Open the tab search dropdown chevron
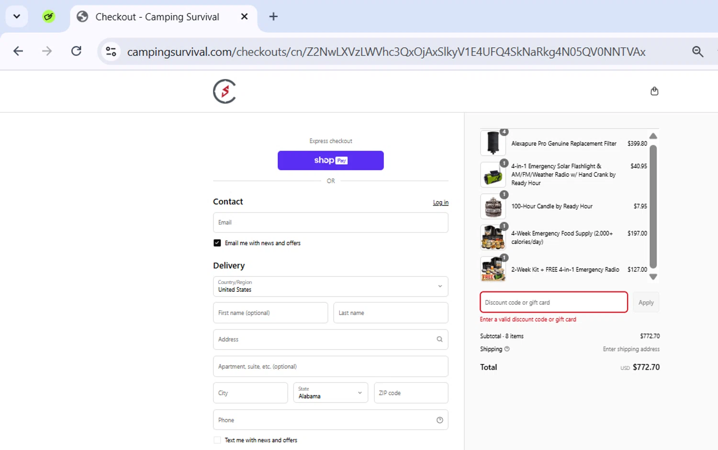 tap(17, 17)
